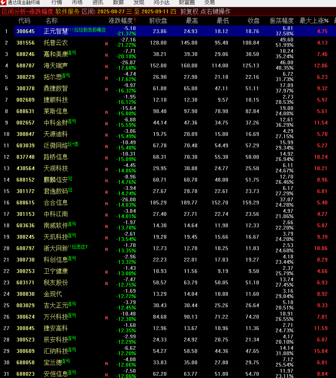Sort by 前收盘 column header
Image resolution: width=336 pixels, height=378 pixels.
158,21
